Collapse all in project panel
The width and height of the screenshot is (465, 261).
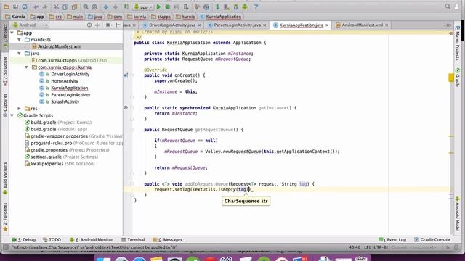coord(97,25)
